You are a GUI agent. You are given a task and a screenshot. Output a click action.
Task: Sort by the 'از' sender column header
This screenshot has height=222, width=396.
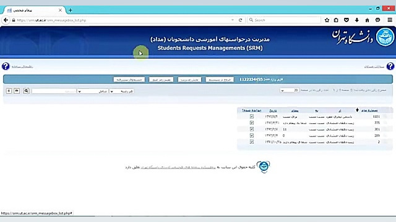(x=340, y=111)
